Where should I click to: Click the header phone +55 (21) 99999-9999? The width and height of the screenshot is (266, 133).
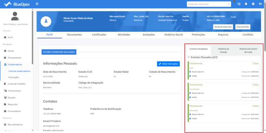[216, 17]
